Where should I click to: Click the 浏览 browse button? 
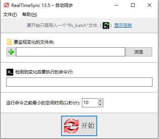(x=139, y=52)
